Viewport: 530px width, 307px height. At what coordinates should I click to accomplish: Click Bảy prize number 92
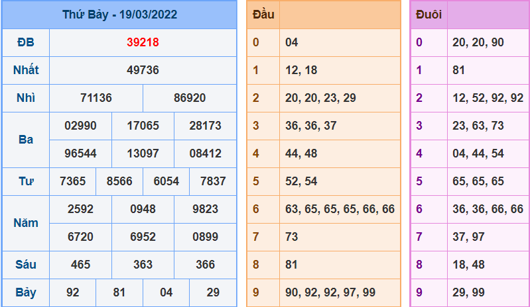click(73, 292)
